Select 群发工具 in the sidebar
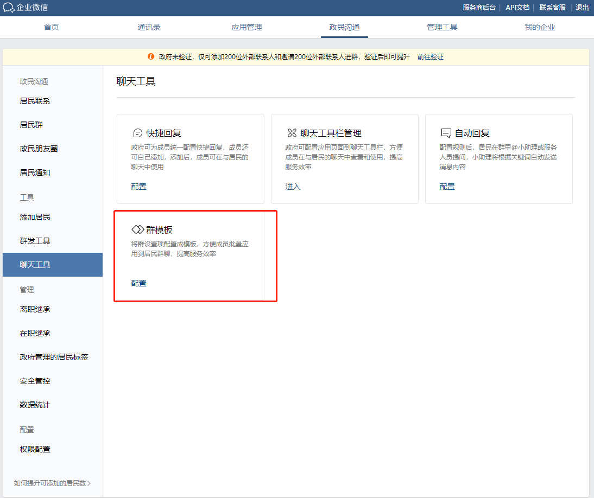Screen dimensions: 594x498 [x=34, y=240]
